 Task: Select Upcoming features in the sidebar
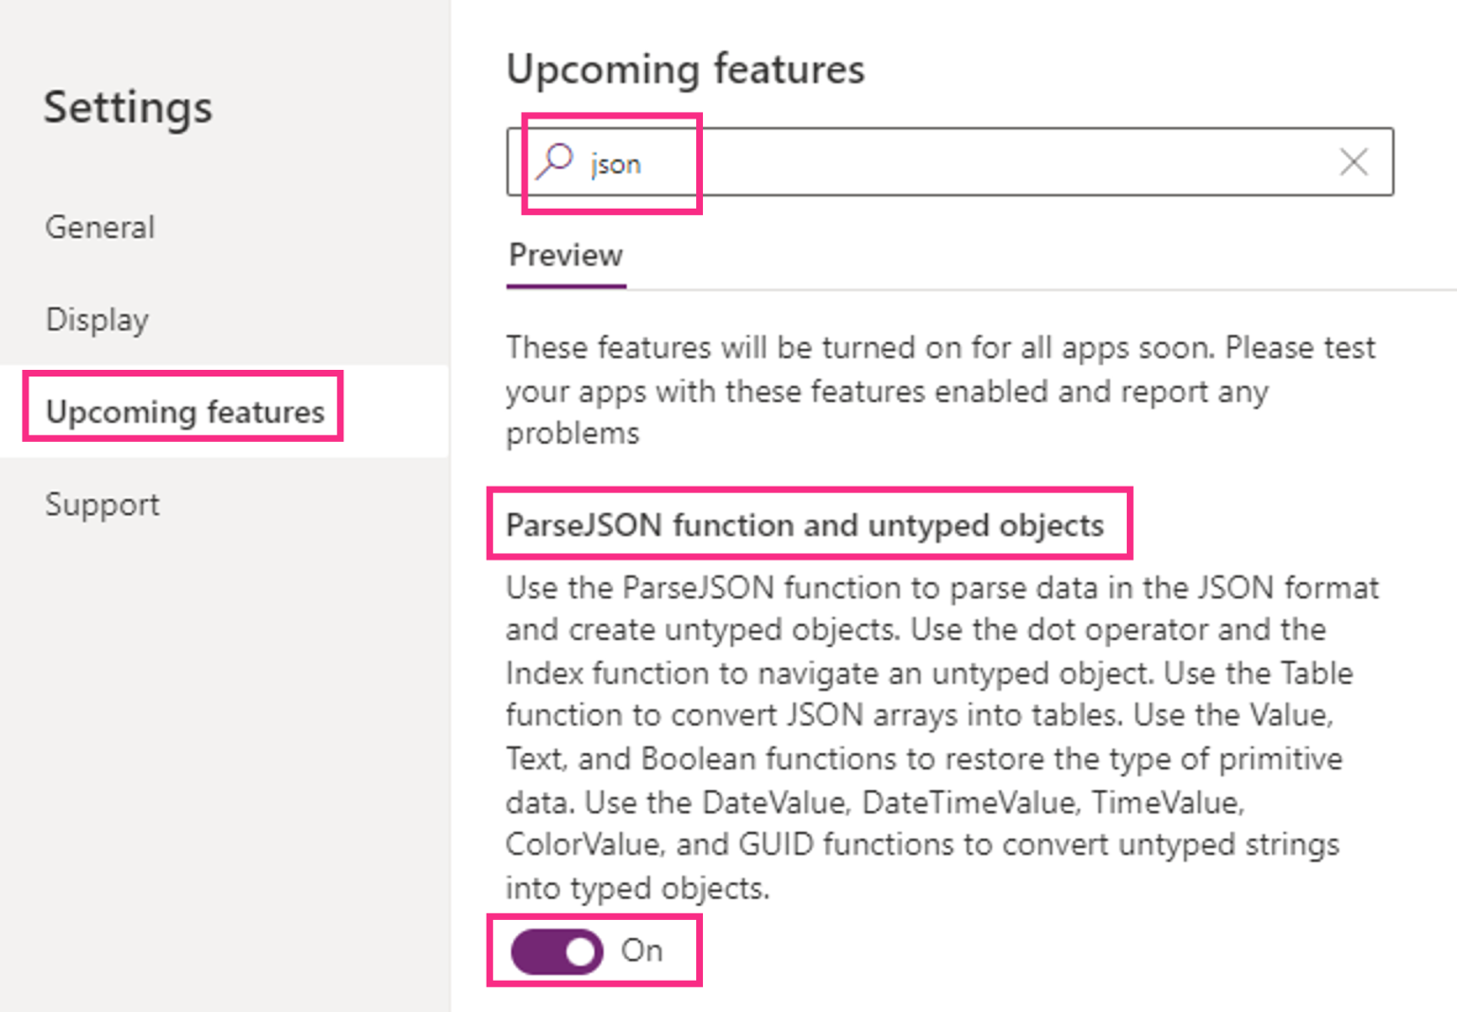tap(185, 412)
